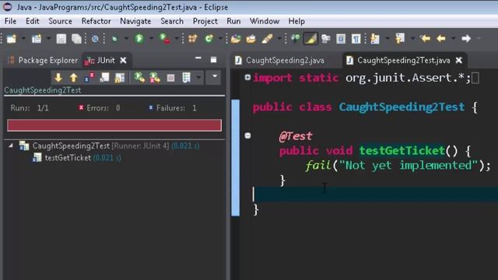Click the Test Run History icon
Screen dimensions: 498x280
[186, 78]
